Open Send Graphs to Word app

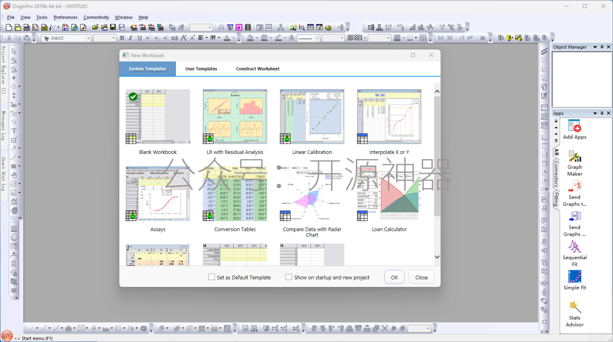tap(574, 223)
